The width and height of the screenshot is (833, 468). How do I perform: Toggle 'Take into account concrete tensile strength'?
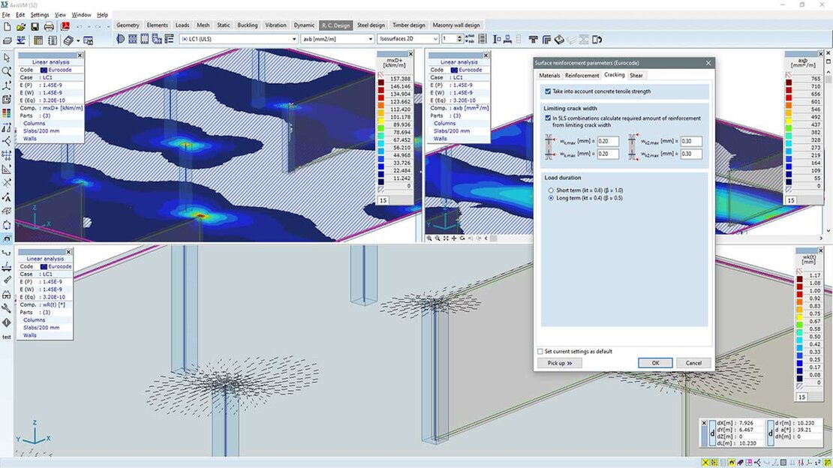point(547,91)
